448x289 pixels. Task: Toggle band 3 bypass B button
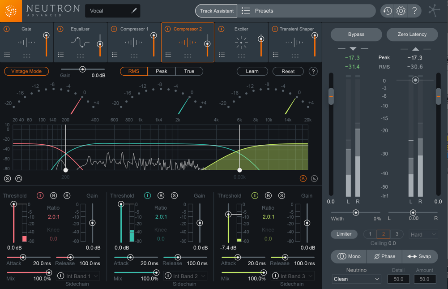point(268,195)
